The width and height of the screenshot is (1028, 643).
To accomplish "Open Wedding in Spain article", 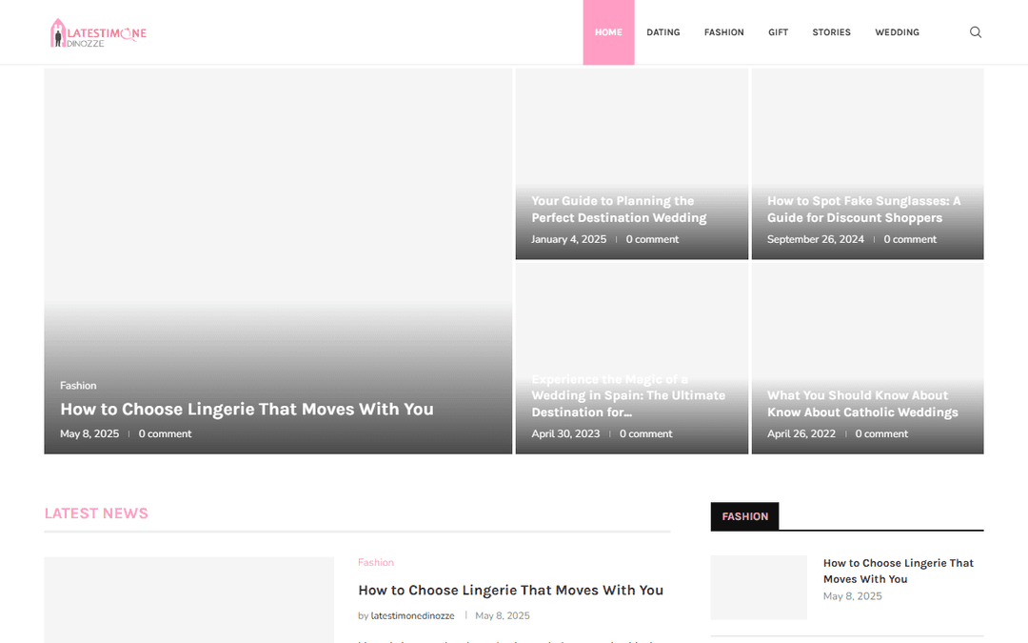I will tap(628, 395).
